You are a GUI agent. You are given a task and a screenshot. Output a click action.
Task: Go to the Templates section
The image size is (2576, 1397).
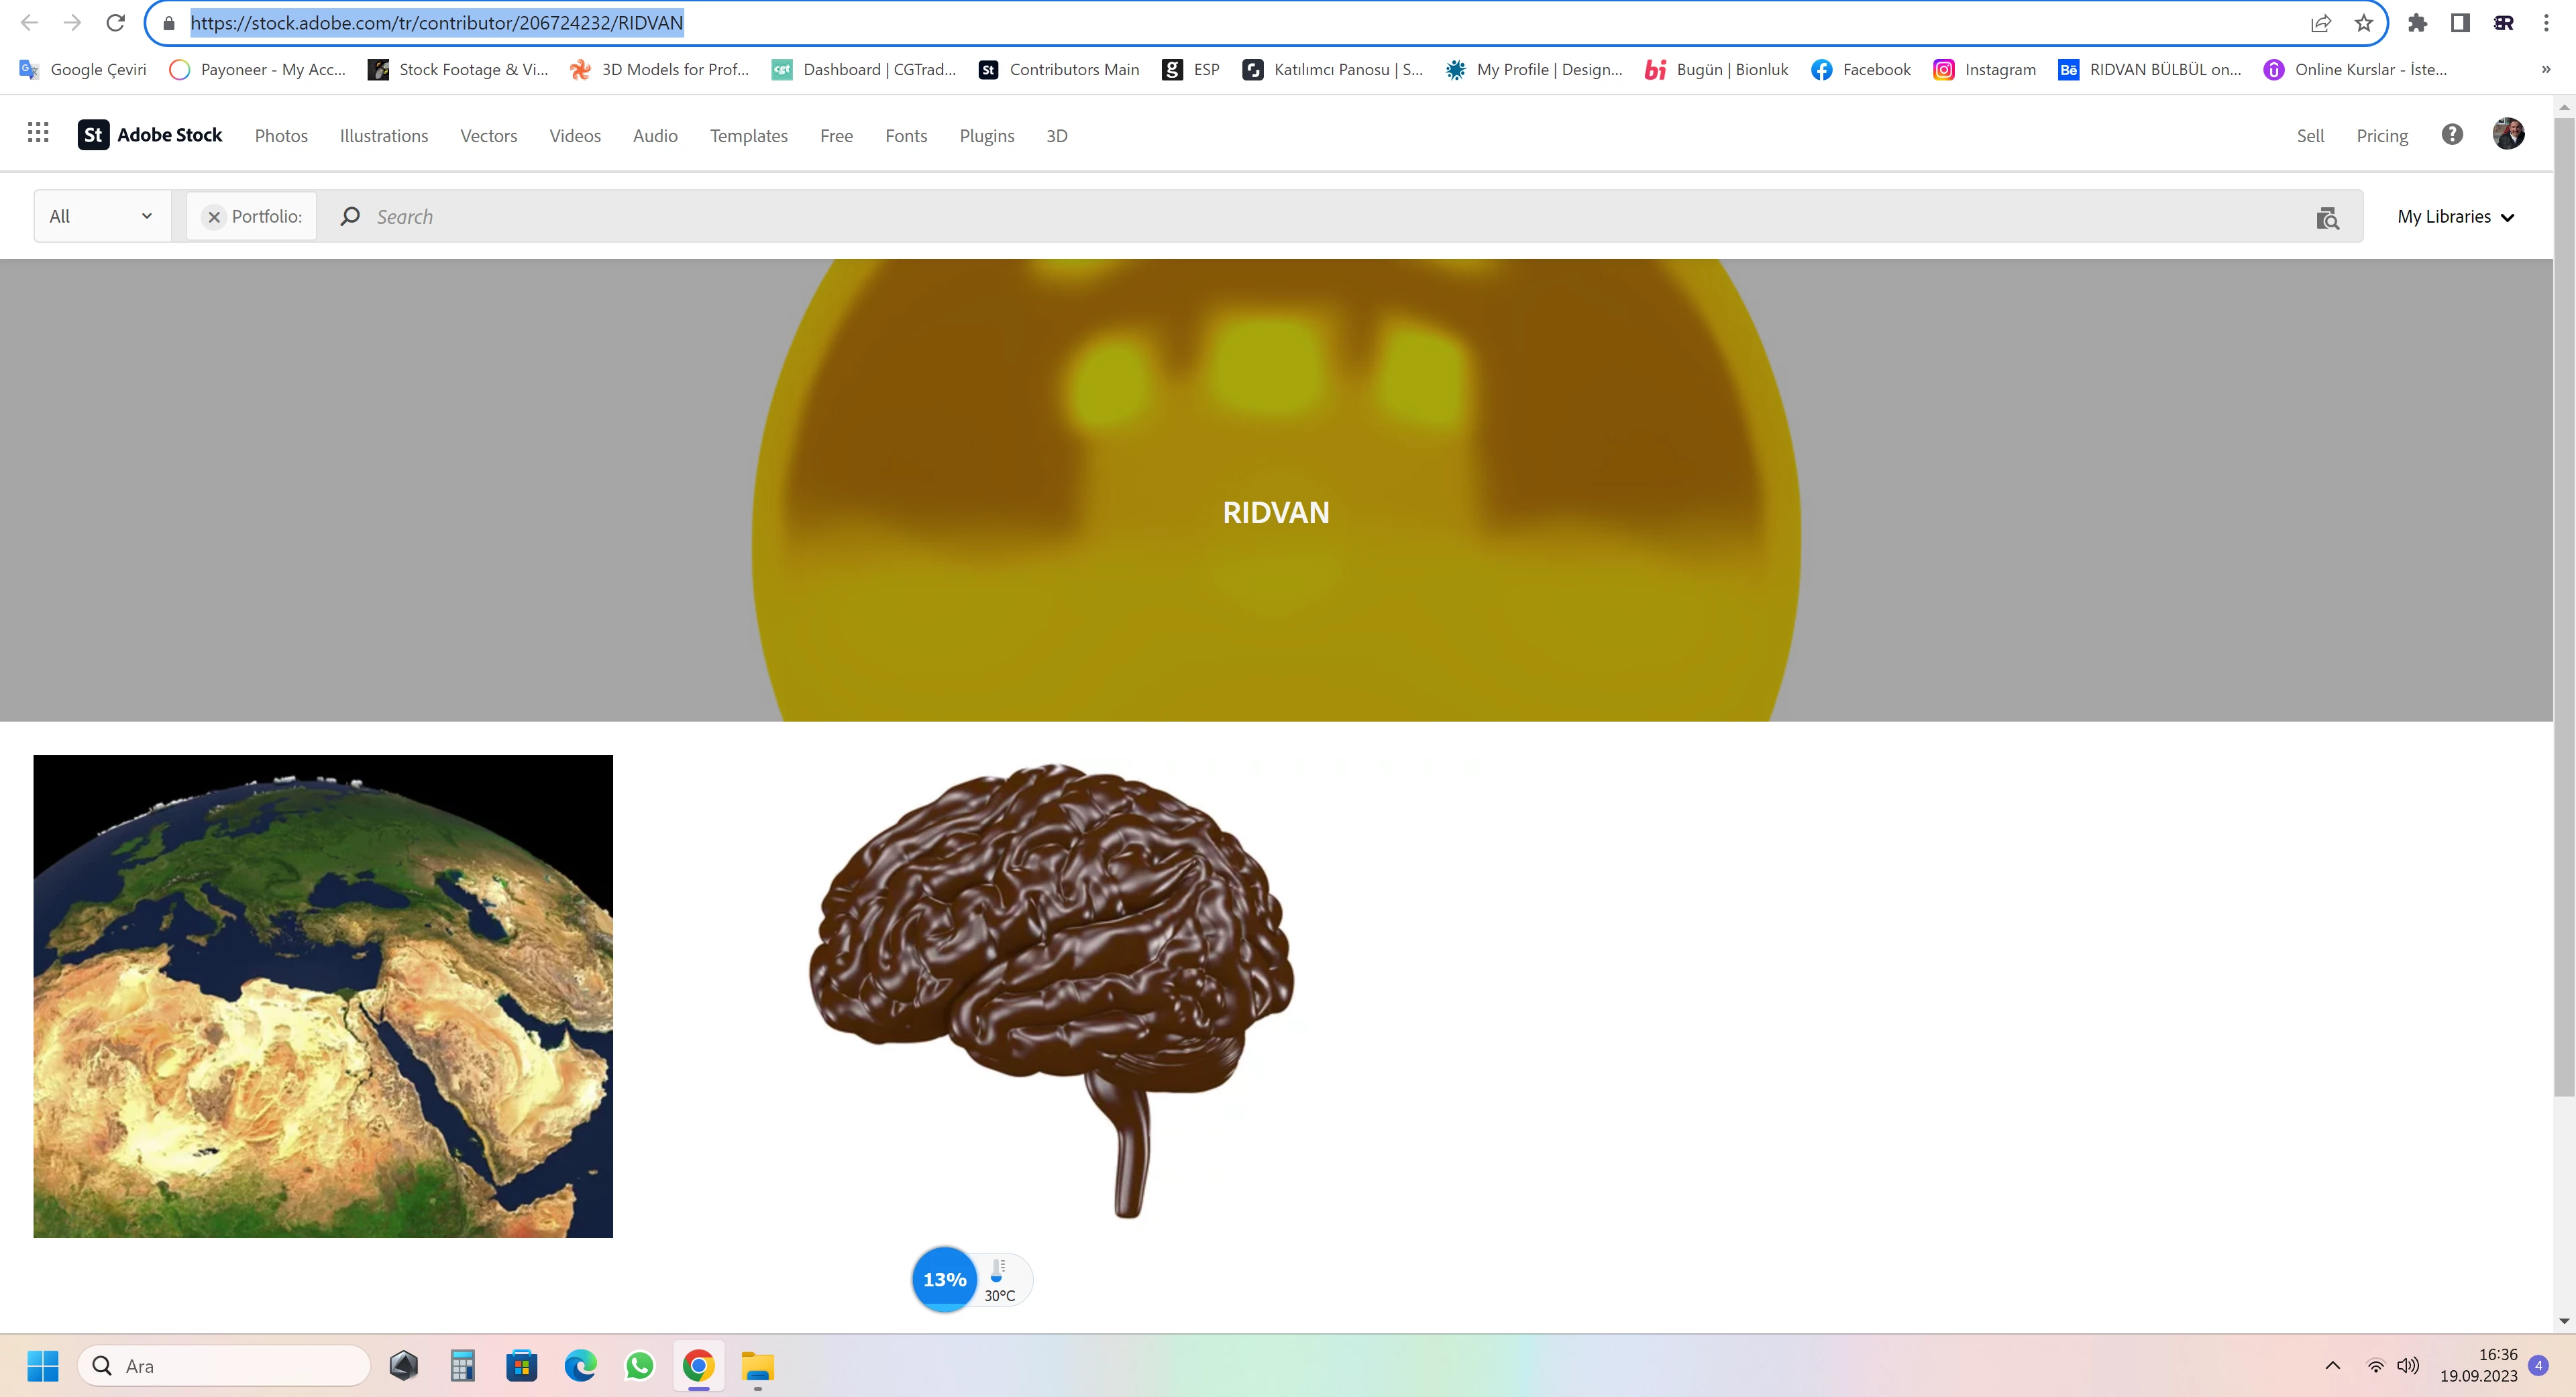pos(748,136)
